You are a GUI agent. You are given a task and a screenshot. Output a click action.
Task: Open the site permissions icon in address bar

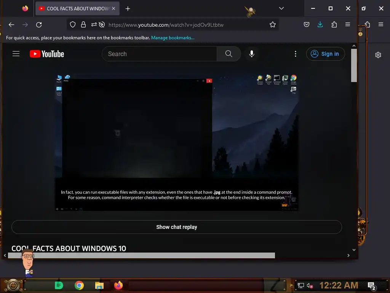94,24
